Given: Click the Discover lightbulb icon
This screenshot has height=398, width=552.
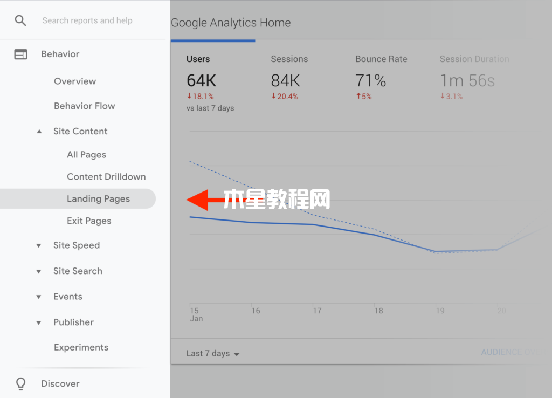Looking at the screenshot, I should [x=21, y=383].
